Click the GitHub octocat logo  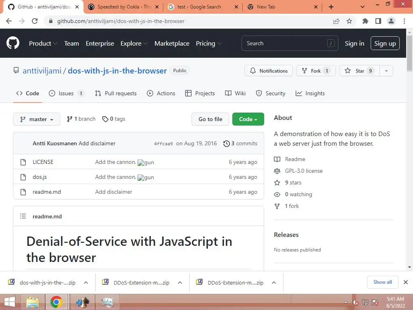coord(13,43)
